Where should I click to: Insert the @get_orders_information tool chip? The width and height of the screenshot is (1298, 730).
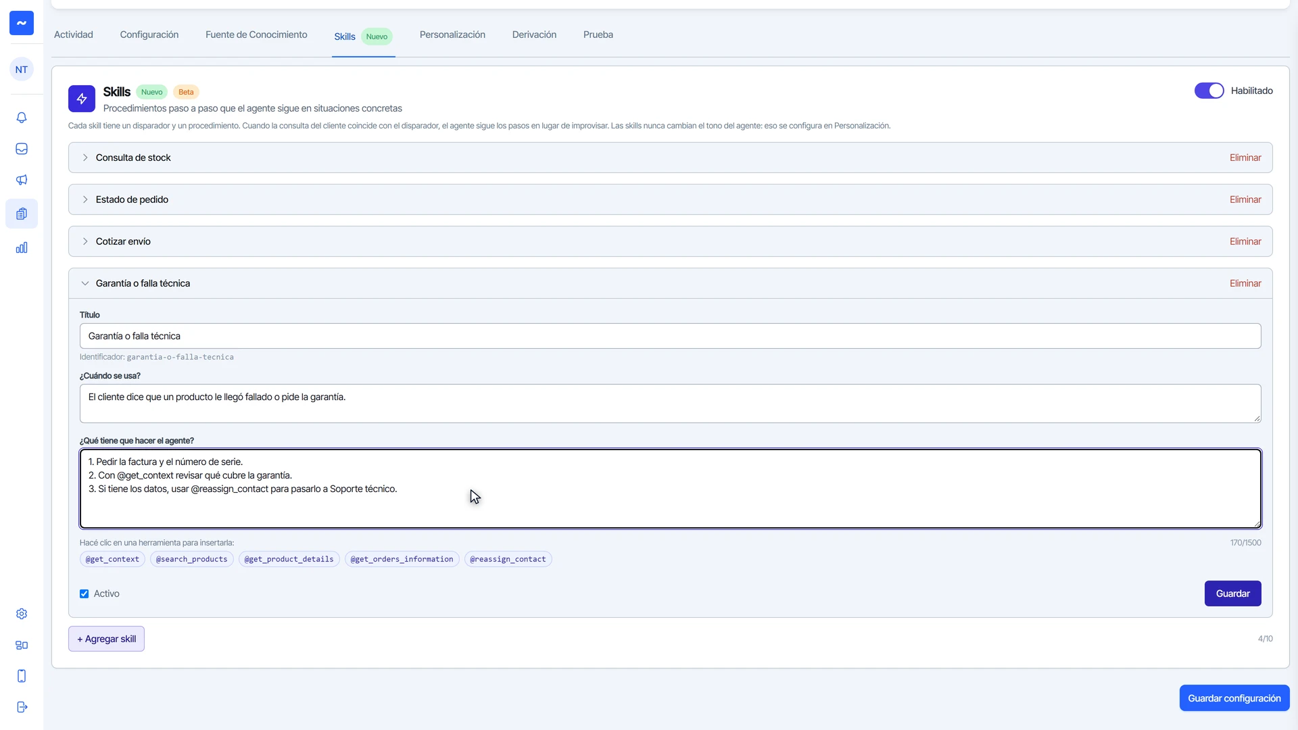pyautogui.click(x=402, y=559)
